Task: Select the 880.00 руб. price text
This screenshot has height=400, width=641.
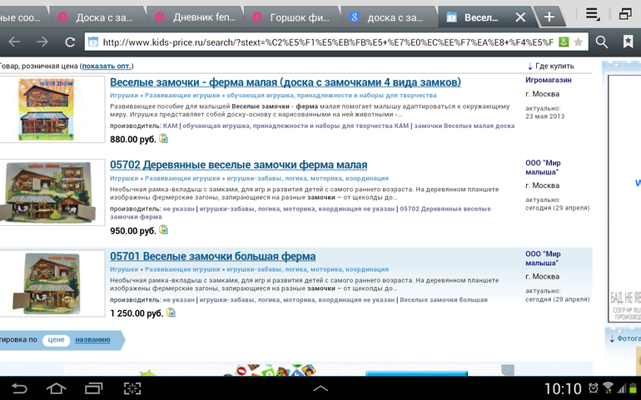Action: coord(133,140)
